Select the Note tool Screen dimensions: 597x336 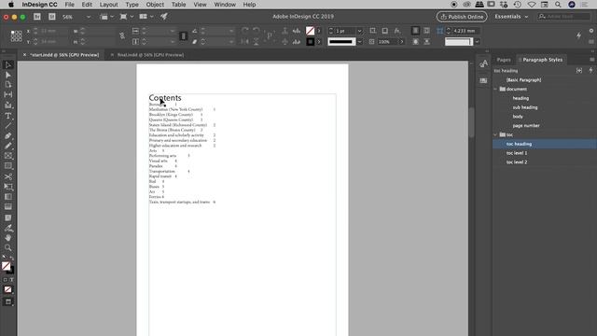8,217
